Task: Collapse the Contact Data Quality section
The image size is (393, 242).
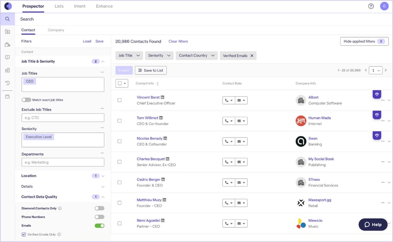Action: tap(103, 197)
